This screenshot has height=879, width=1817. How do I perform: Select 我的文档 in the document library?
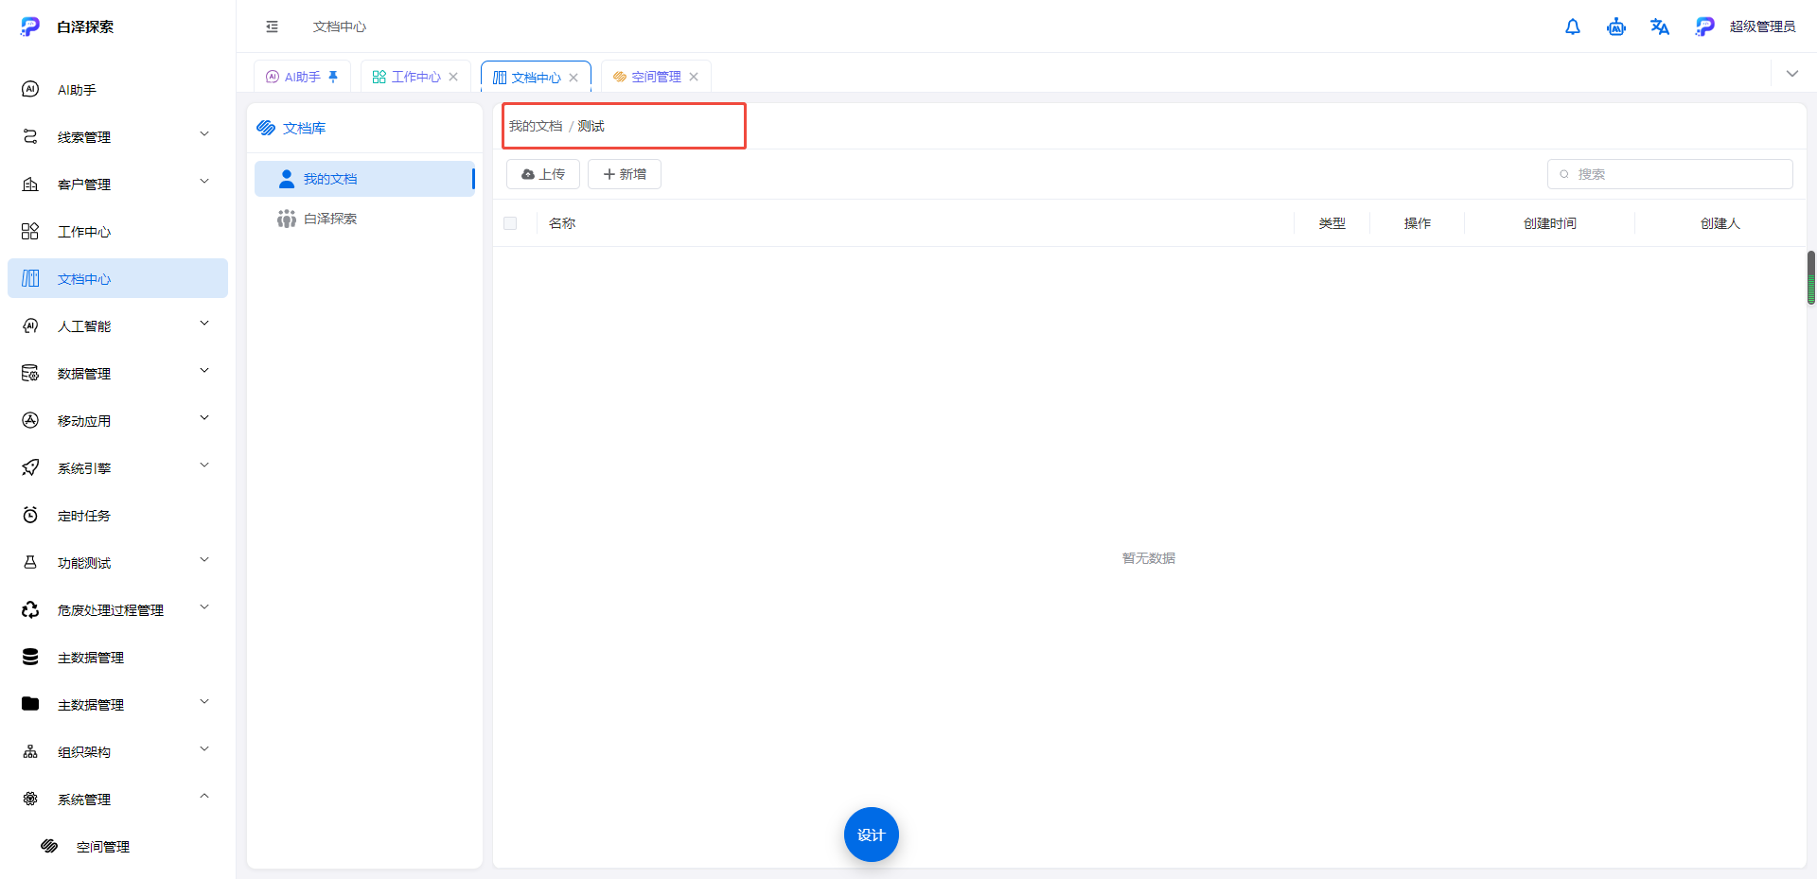(364, 179)
